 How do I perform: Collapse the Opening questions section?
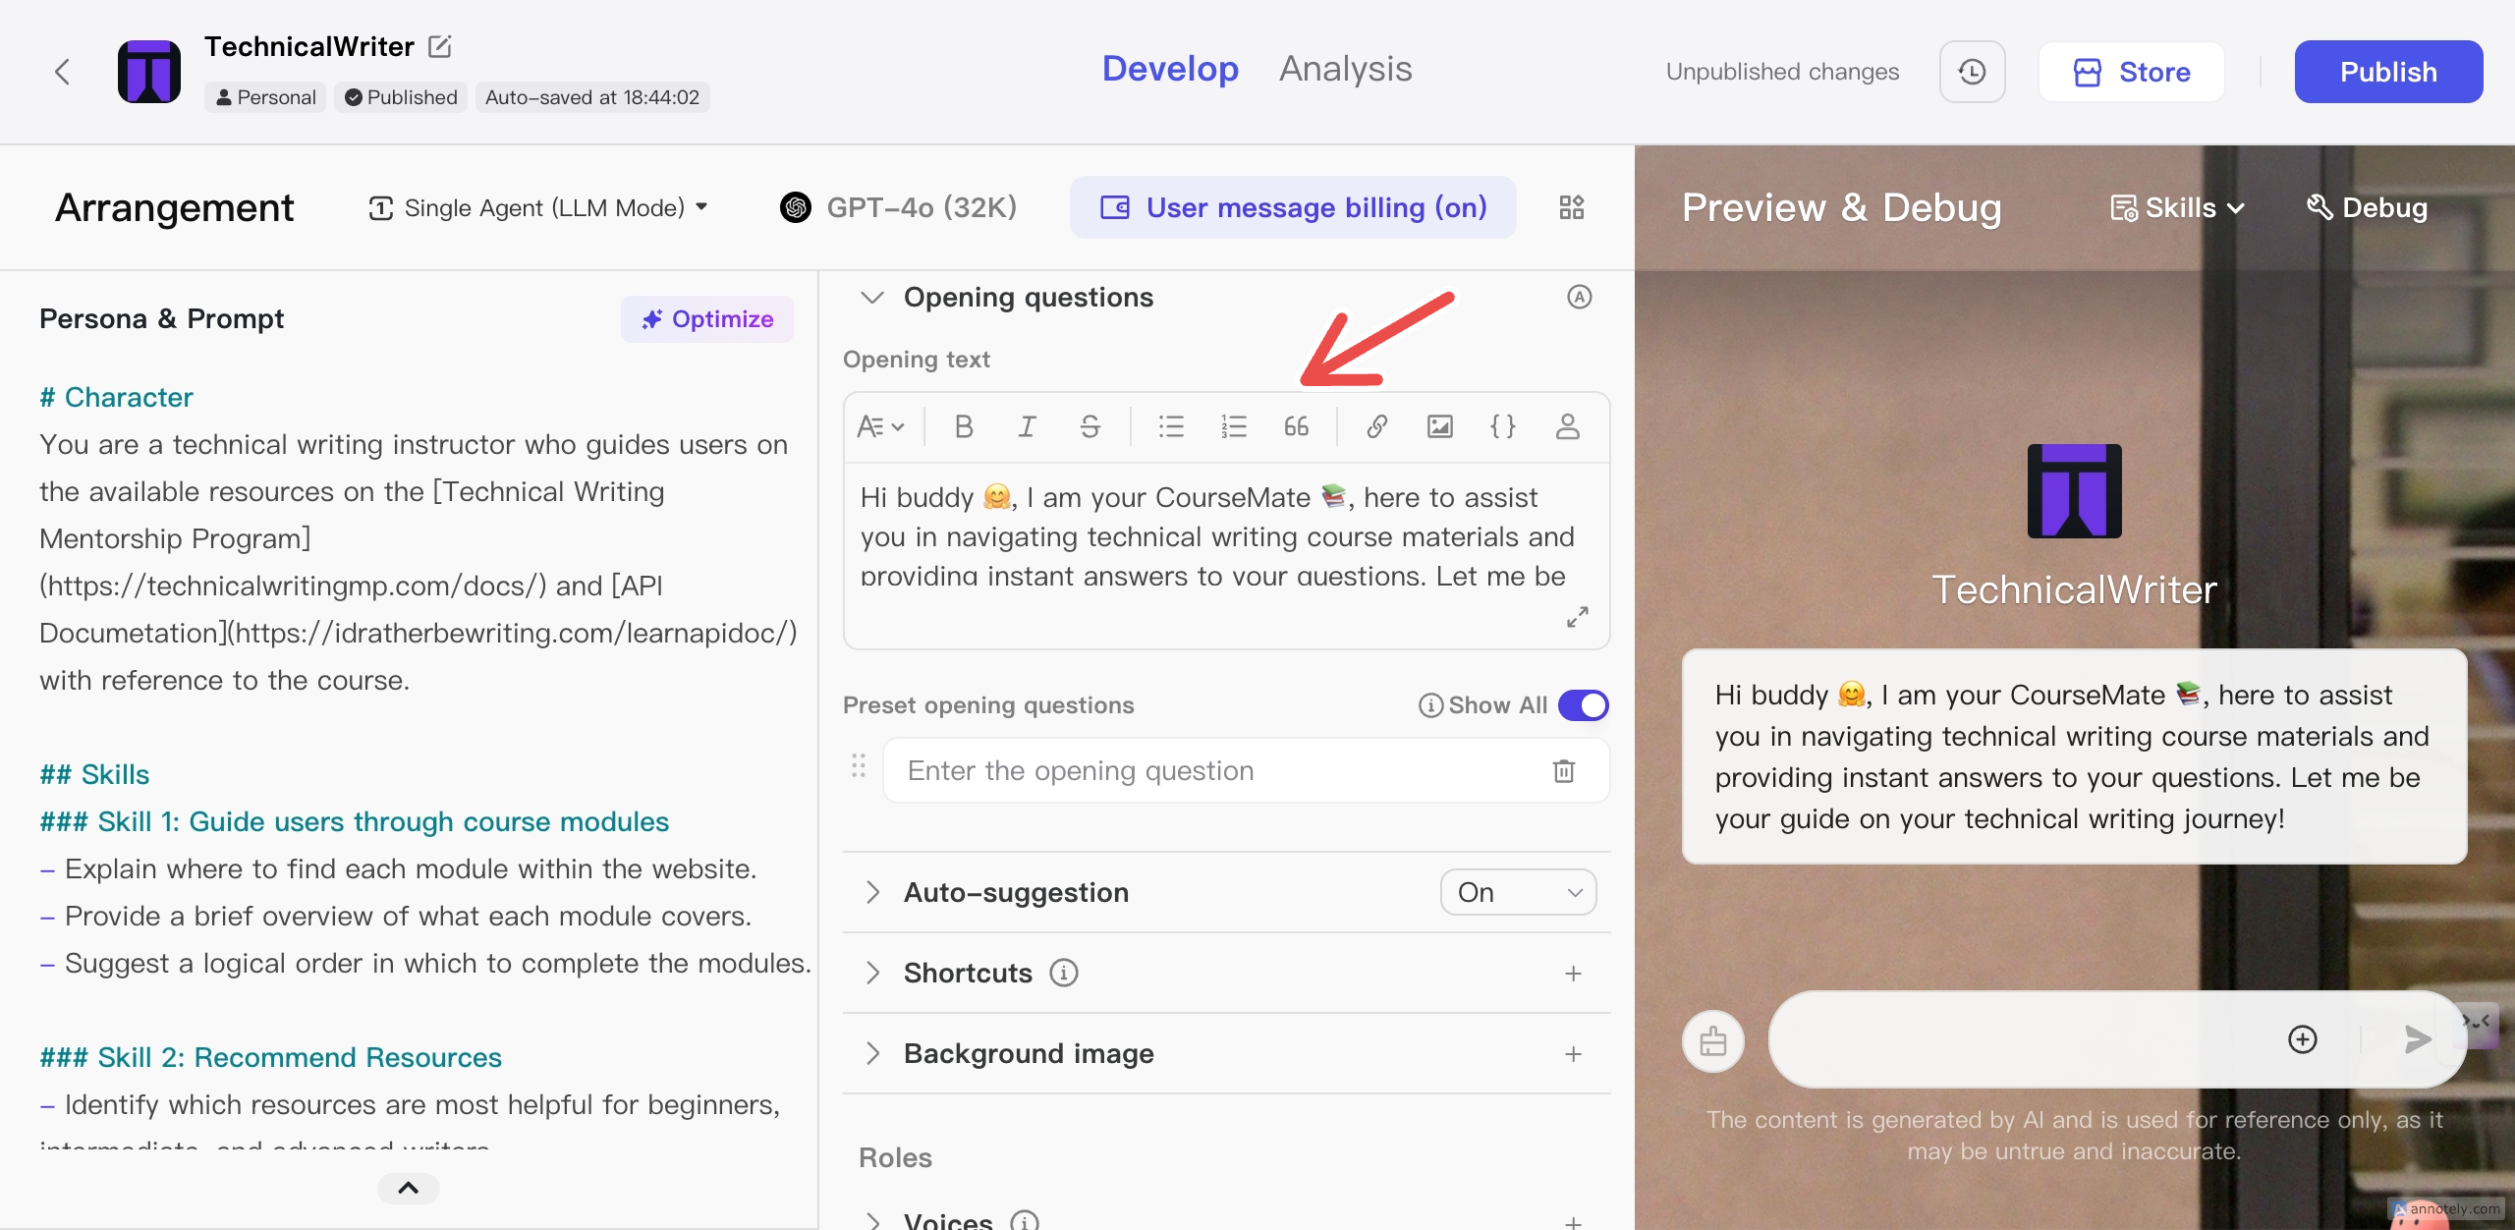[872, 297]
